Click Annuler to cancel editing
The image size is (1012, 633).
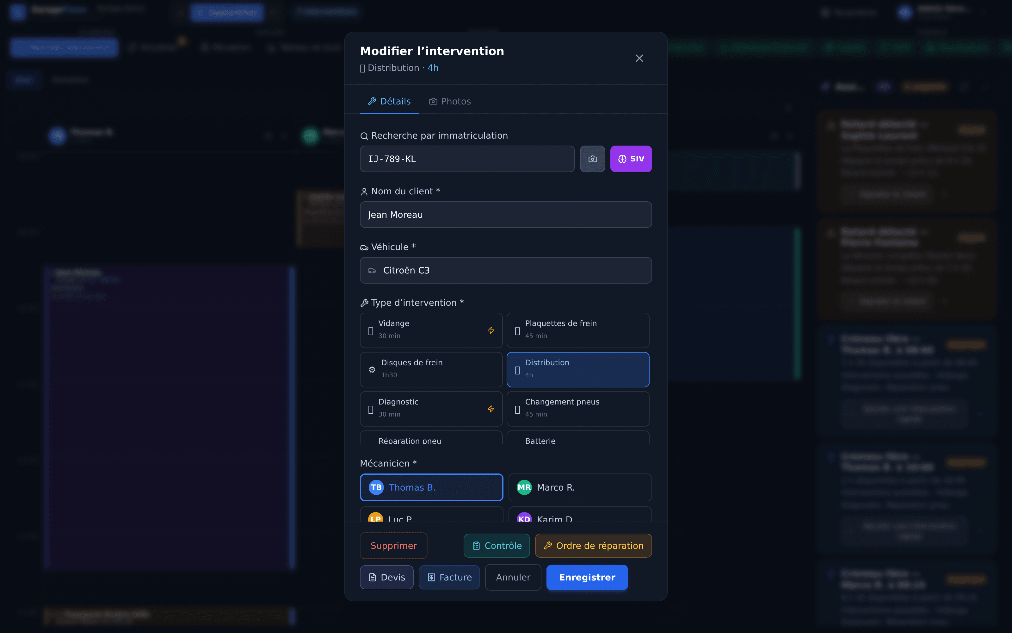513,577
